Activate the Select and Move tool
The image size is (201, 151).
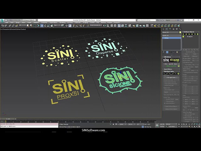[42, 26]
